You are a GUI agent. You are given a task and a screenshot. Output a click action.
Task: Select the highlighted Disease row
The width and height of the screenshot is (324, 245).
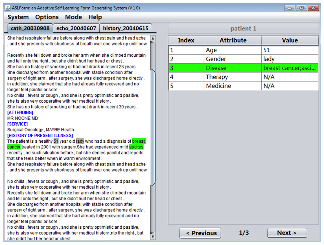(x=243, y=68)
